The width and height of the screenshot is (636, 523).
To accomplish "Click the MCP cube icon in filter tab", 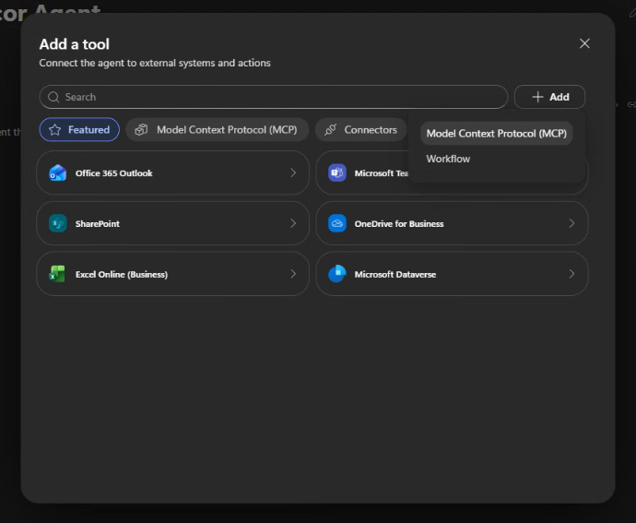I will [x=141, y=129].
